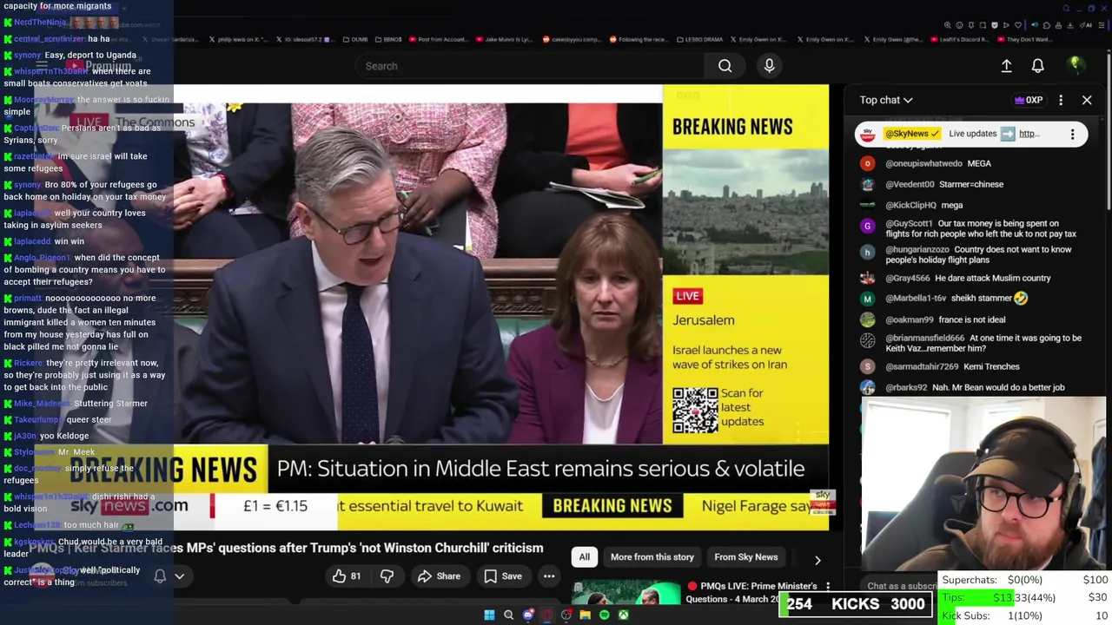
Task: Close the Top chat panel
Action: pyautogui.click(x=1087, y=100)
